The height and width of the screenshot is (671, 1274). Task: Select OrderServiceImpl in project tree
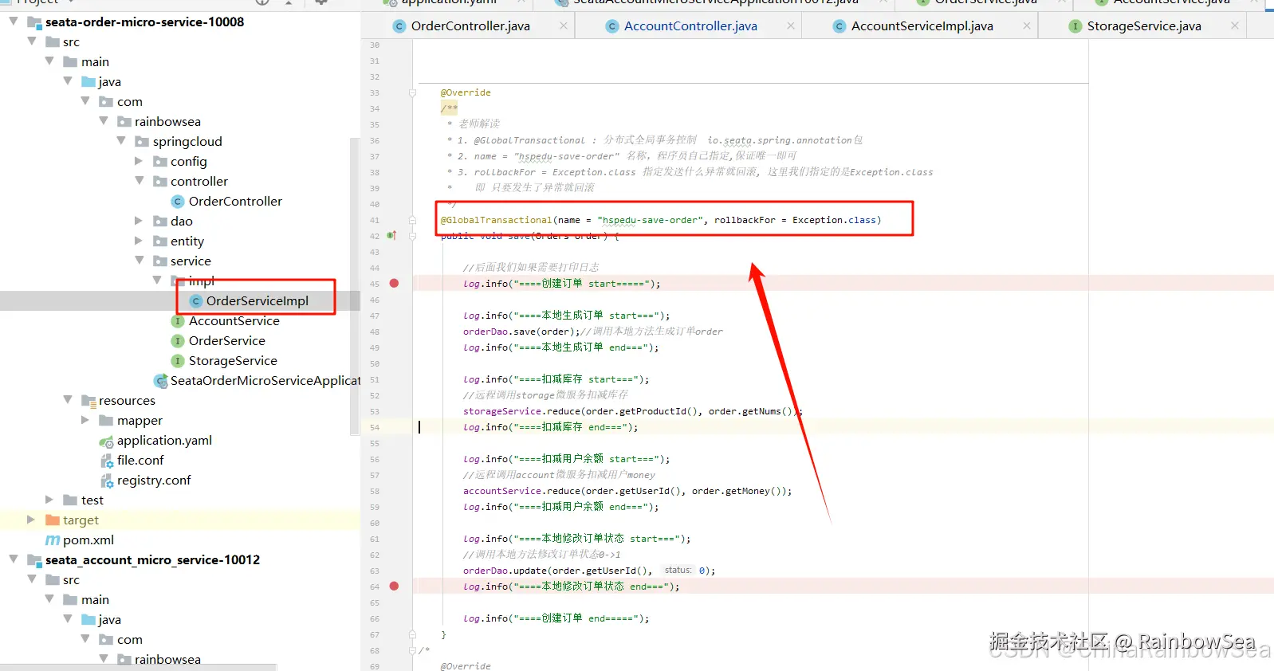coord(257,300)
